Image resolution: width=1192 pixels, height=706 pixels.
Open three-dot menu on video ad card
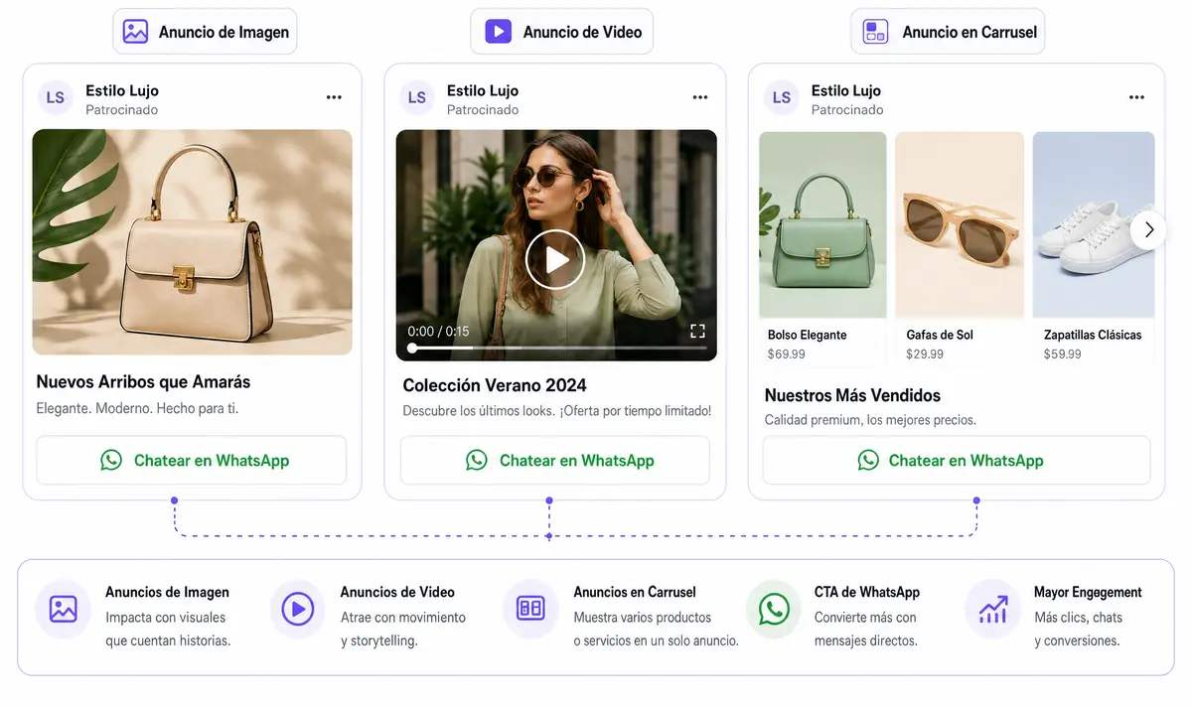[x=700, y=97]
